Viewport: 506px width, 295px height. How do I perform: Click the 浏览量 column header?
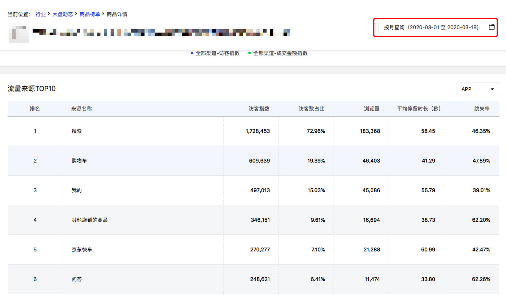(x=372, y=109)
